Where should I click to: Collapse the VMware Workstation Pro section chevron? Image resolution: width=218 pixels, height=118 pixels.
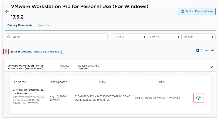[211, 67]
